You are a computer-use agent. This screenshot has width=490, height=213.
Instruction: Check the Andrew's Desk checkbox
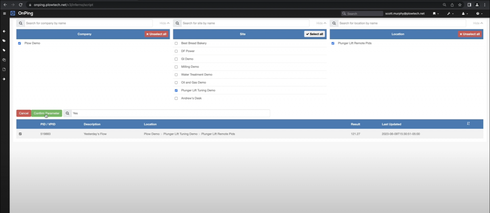click(x=176, y=98)
